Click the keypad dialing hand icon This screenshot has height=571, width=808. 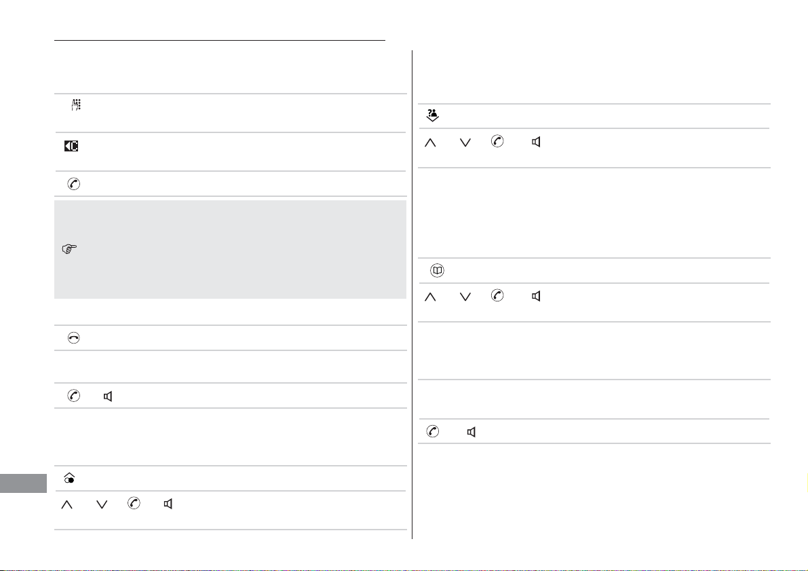click(76, 105)
